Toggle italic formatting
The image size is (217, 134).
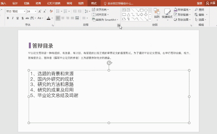pos(13,18)
